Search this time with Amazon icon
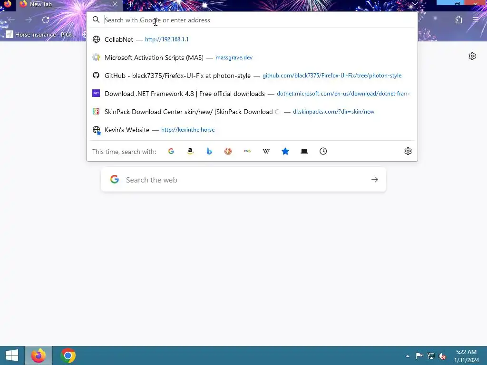The image size is (487, 365). click(x=190, y=151)
